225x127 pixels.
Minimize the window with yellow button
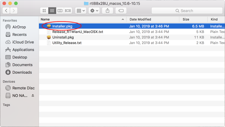10,3
